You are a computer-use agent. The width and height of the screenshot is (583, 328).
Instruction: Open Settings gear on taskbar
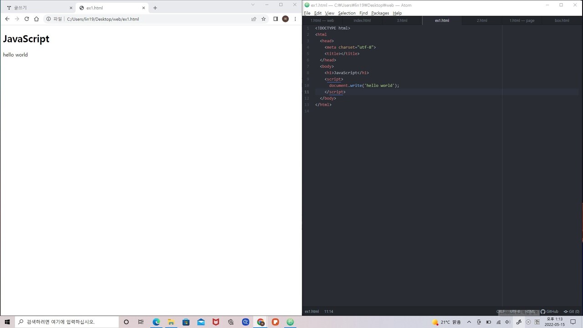tap(231, 322)
